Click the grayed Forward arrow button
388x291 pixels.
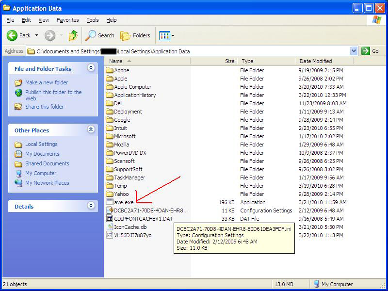point(50,35)
